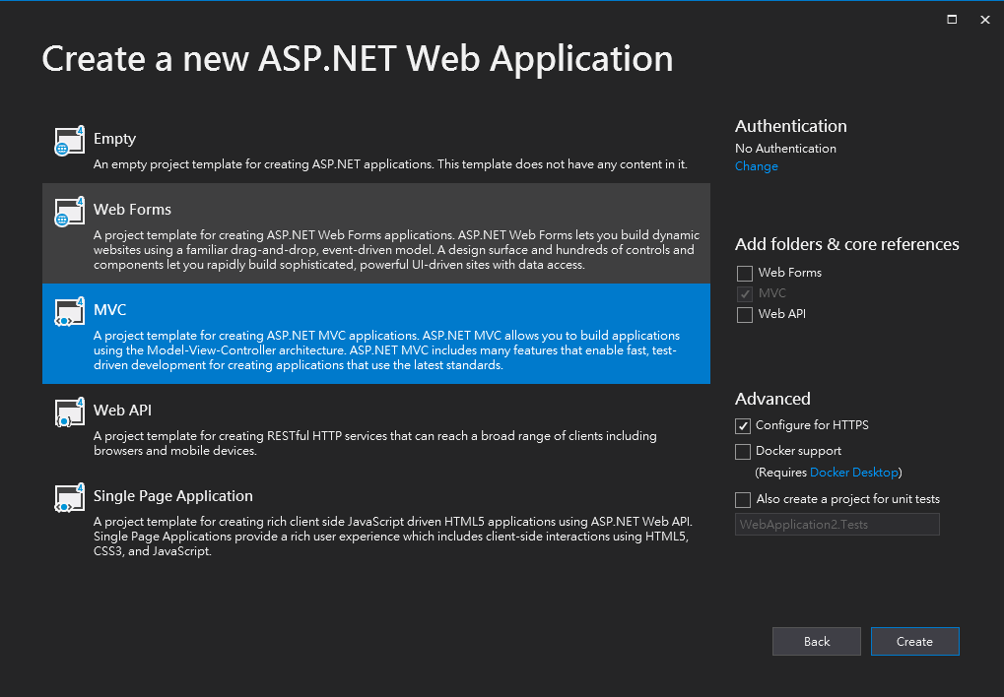Choose the Web API template description

(x=374, y=443)
